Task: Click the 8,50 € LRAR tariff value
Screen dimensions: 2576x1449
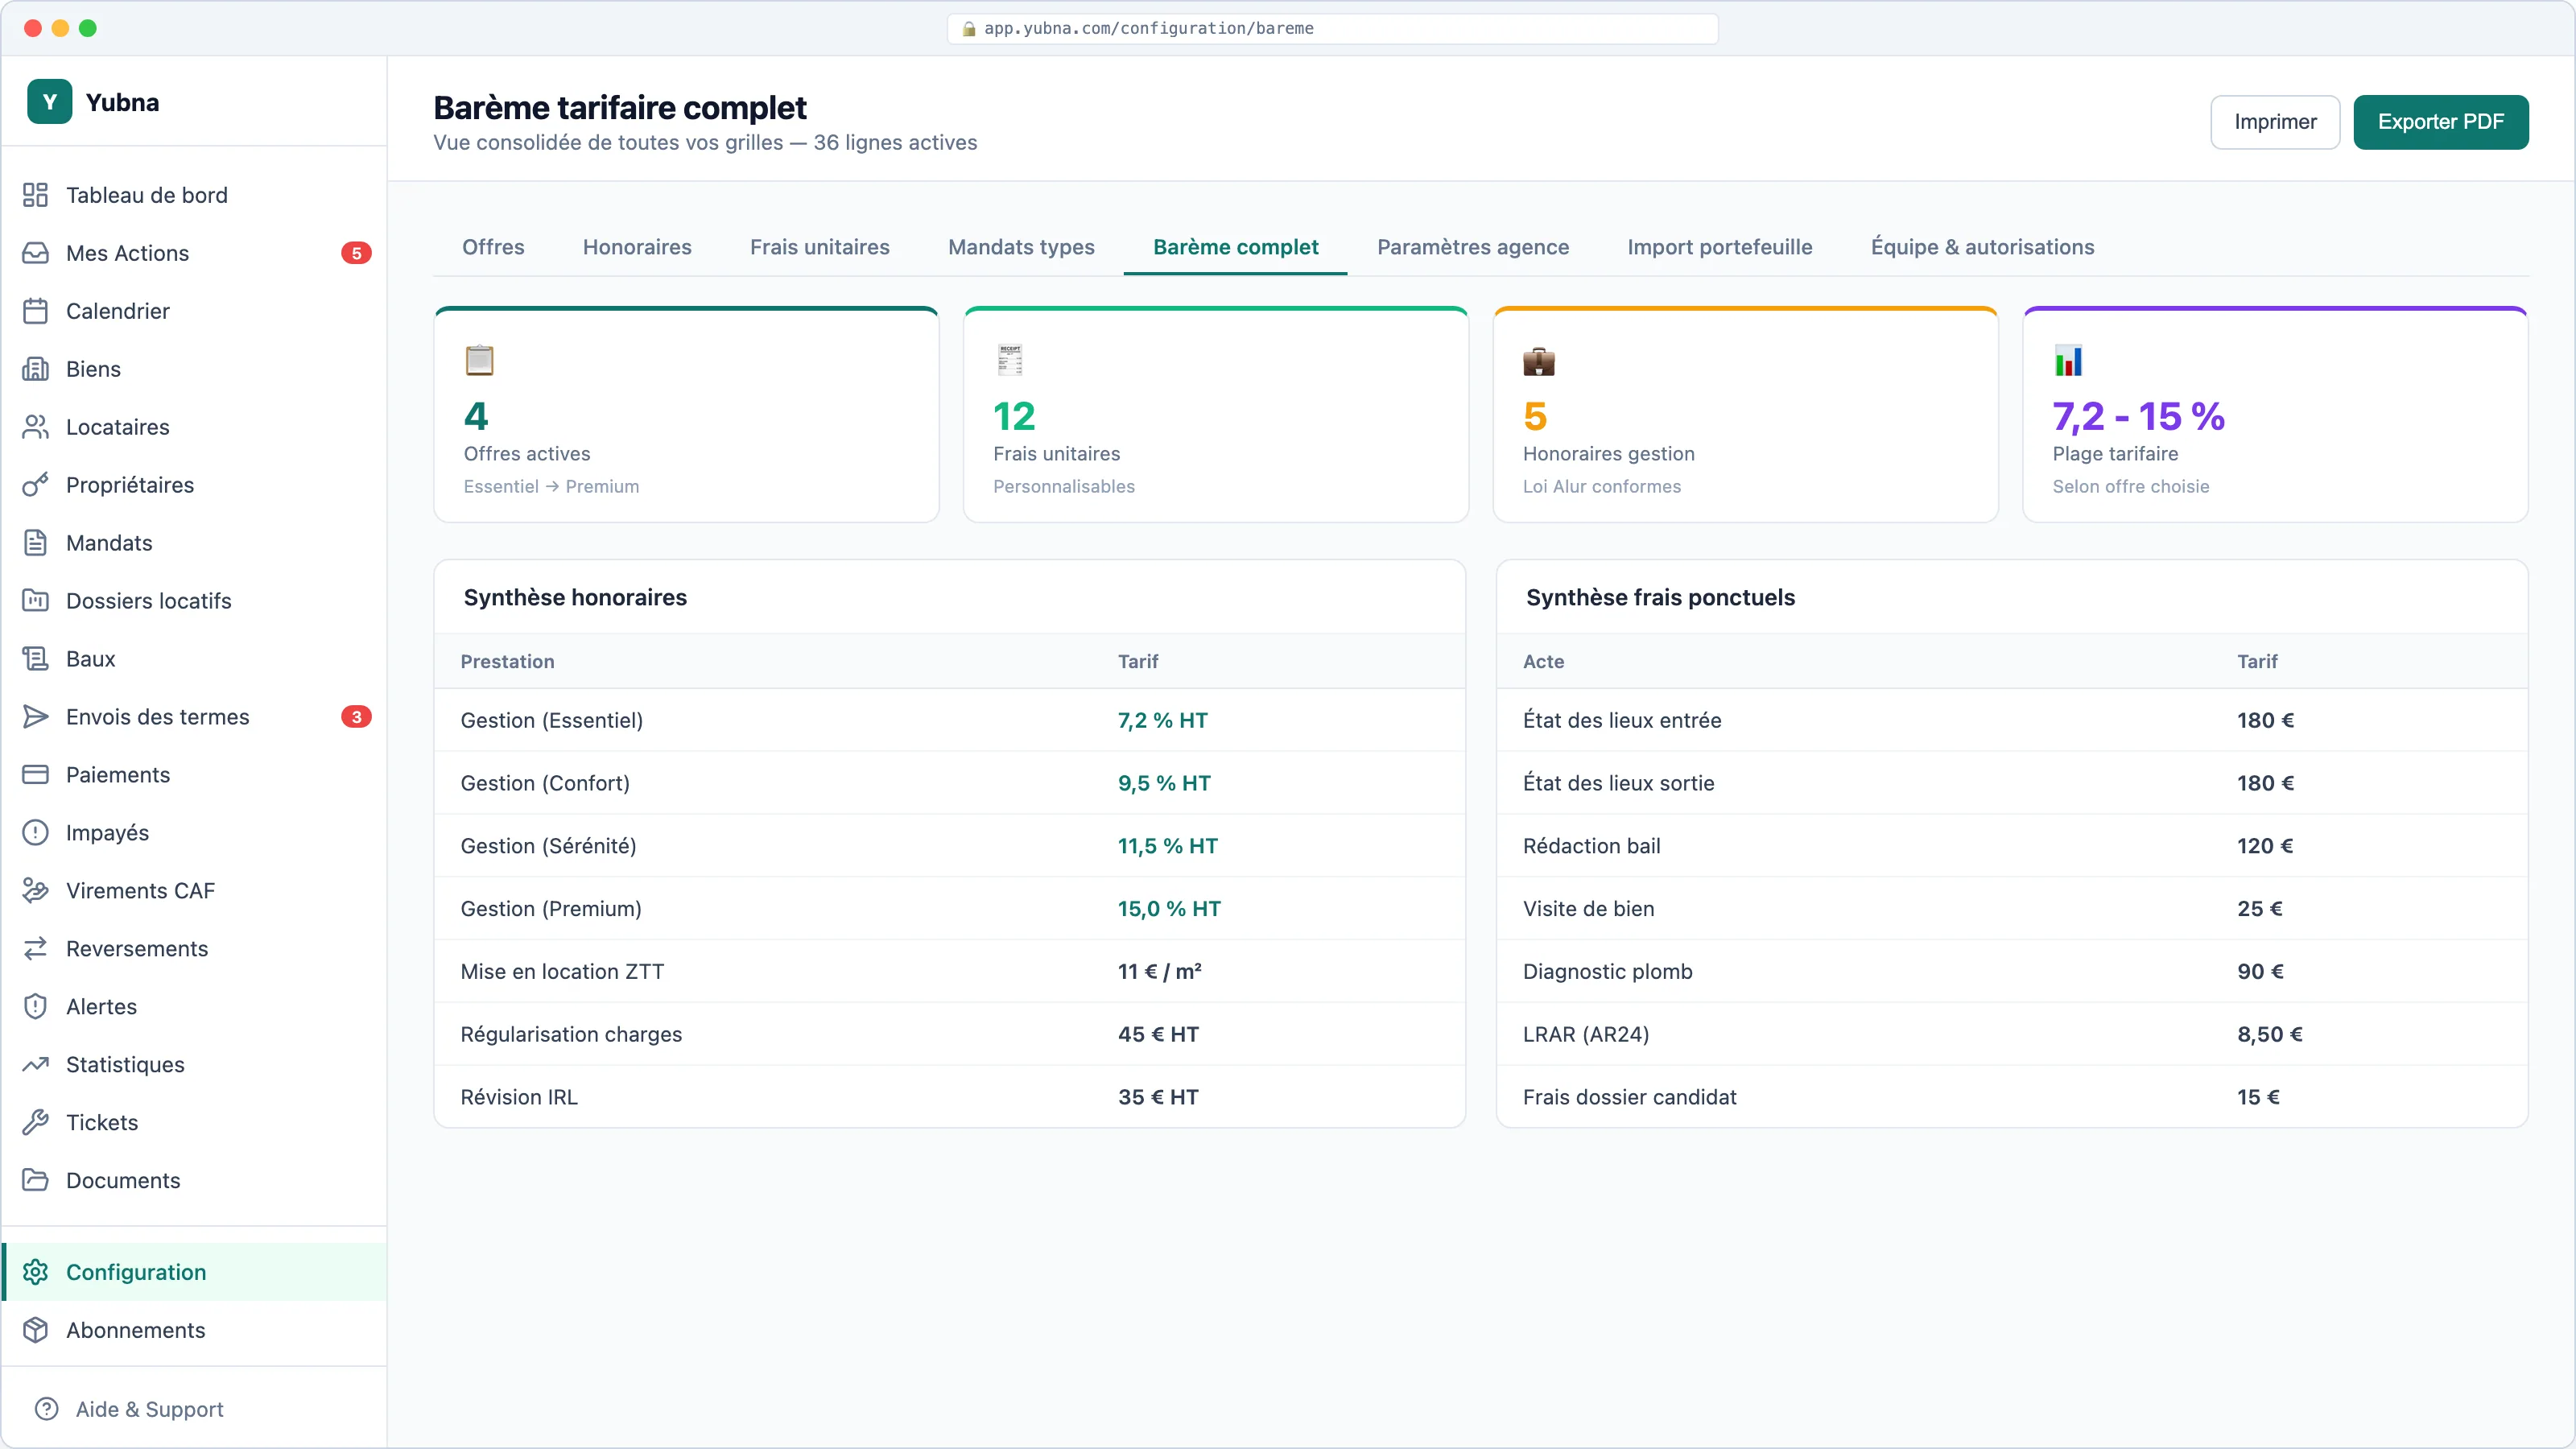Action: coord(2270,1035)
